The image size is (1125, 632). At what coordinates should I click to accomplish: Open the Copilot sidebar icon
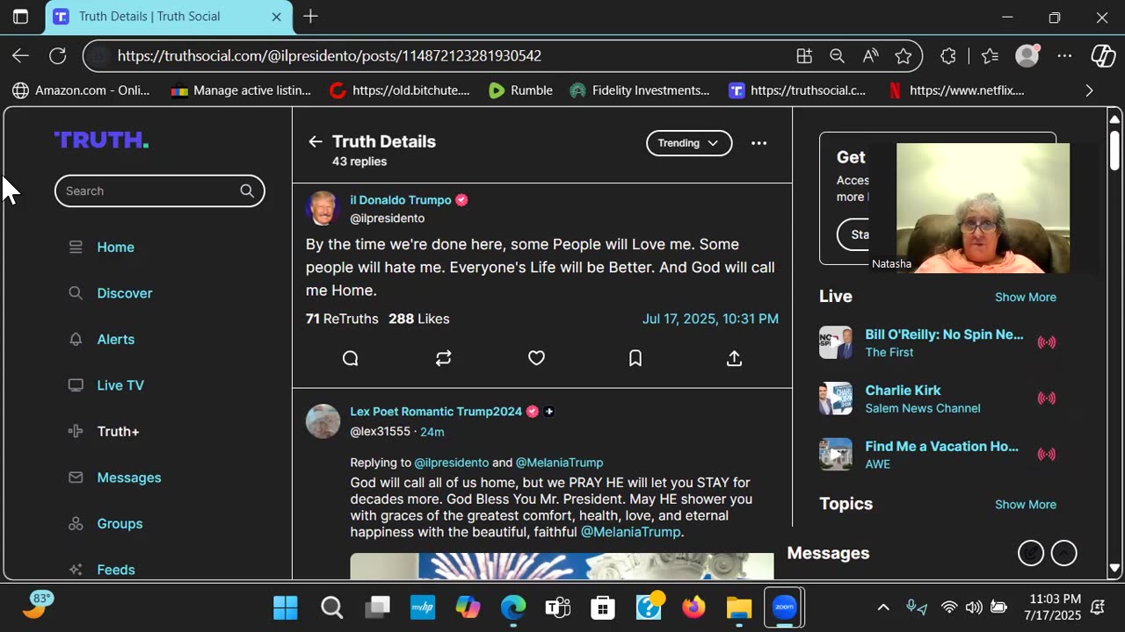click(x=1103, y=56)
